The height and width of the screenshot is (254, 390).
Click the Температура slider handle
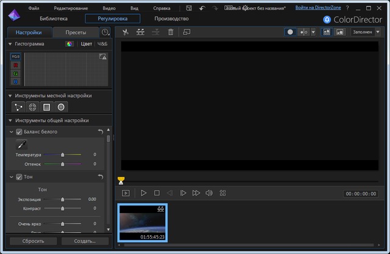63,155
